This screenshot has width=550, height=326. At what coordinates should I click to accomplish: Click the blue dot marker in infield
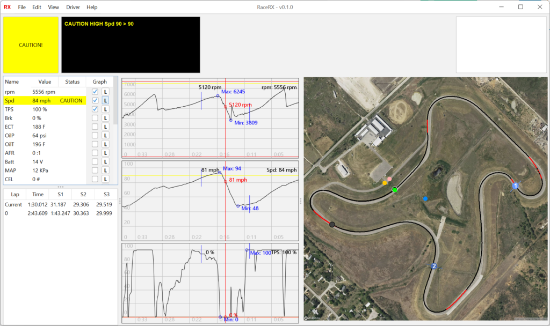coord(425,199)
